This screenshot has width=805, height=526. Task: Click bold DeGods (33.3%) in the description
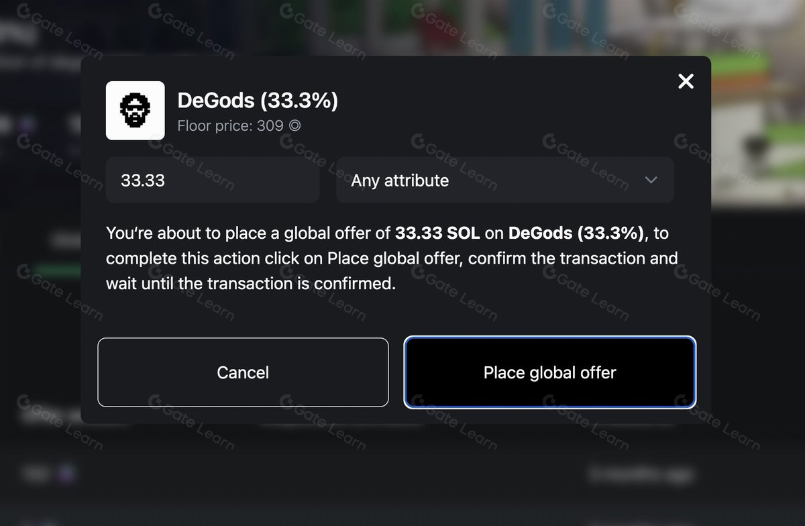tap(576, 233)
